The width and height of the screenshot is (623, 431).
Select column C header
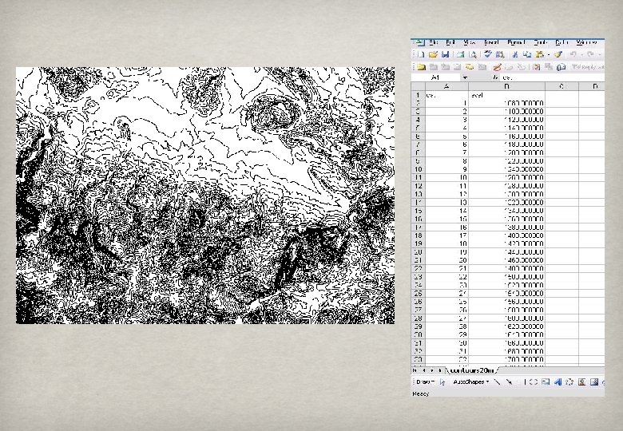pyautogui.click(x=561, y=86)
